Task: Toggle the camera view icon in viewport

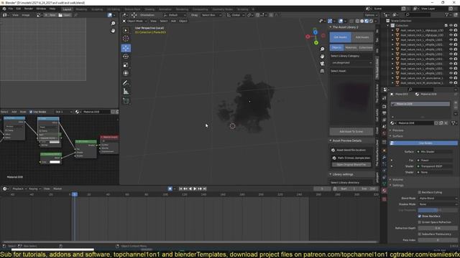Action: click(x=322, y=64)
